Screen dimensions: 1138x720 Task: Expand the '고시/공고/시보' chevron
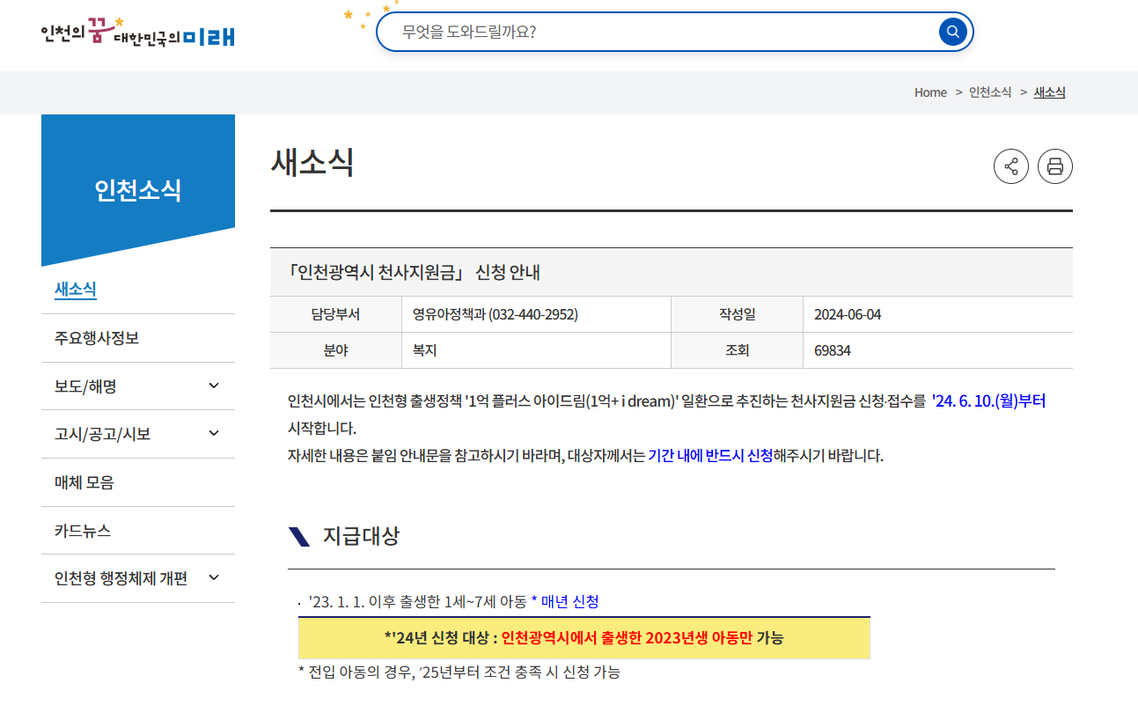coord(214,433)
